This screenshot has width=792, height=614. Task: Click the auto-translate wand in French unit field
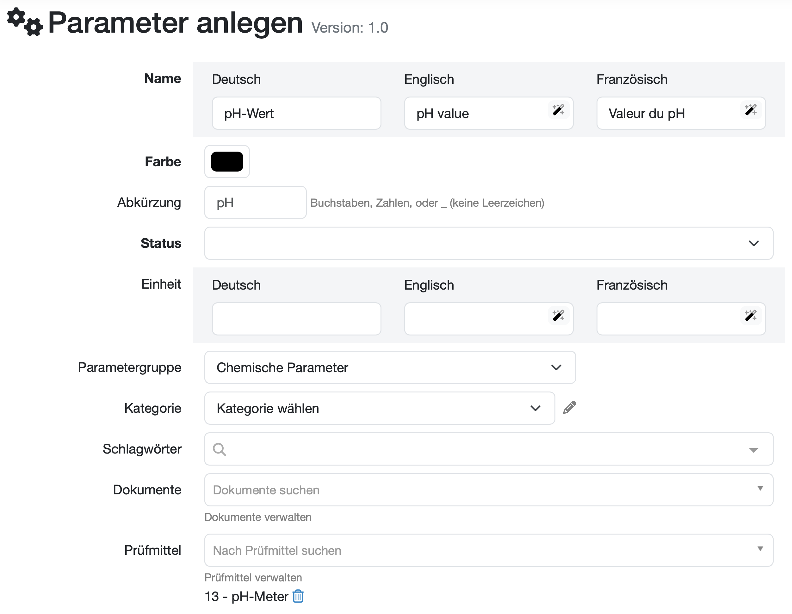click(x=750, y=316)
